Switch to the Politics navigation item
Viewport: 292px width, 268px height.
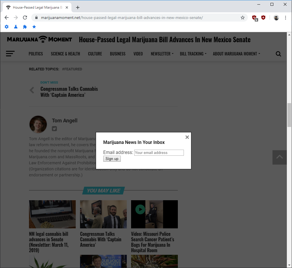click(x=36, y=54)
